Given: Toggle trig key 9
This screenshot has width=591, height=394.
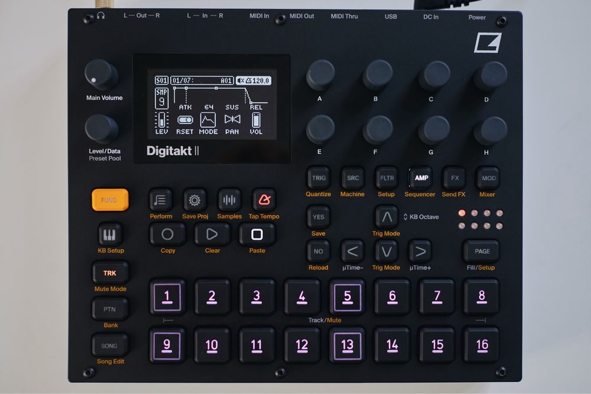Looking at the screenshot, I should click(x=167, y=346).
